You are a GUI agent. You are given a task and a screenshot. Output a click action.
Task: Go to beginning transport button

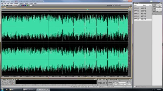(2, 84)
